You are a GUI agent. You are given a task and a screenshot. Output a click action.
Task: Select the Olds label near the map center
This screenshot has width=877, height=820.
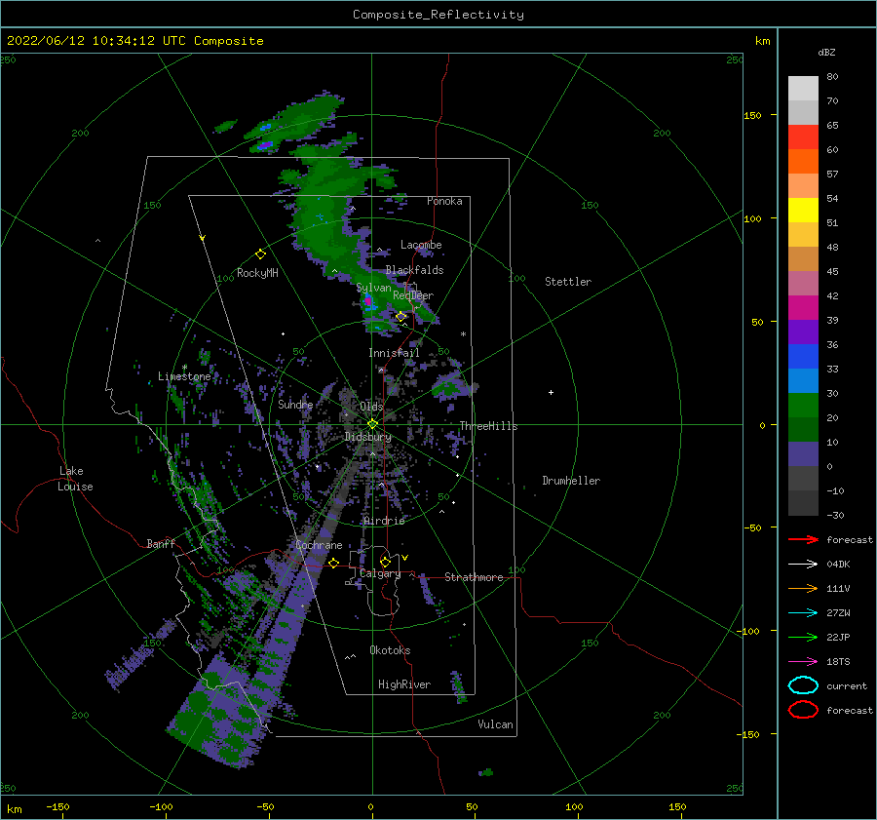[371, 407]
